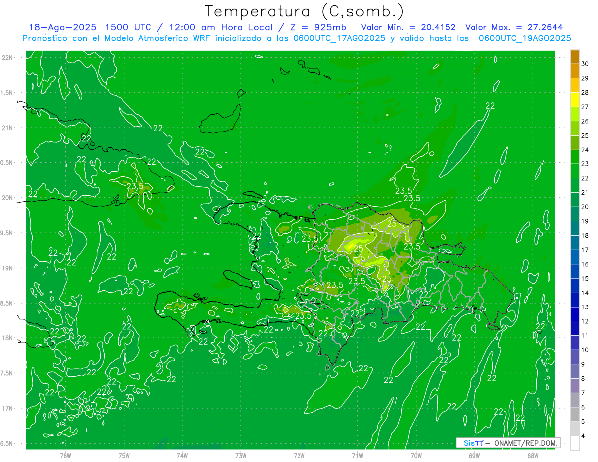Screen dimensions: 598x462
Task: Click the "74W" longitude axis label
Action: [182, 455]
